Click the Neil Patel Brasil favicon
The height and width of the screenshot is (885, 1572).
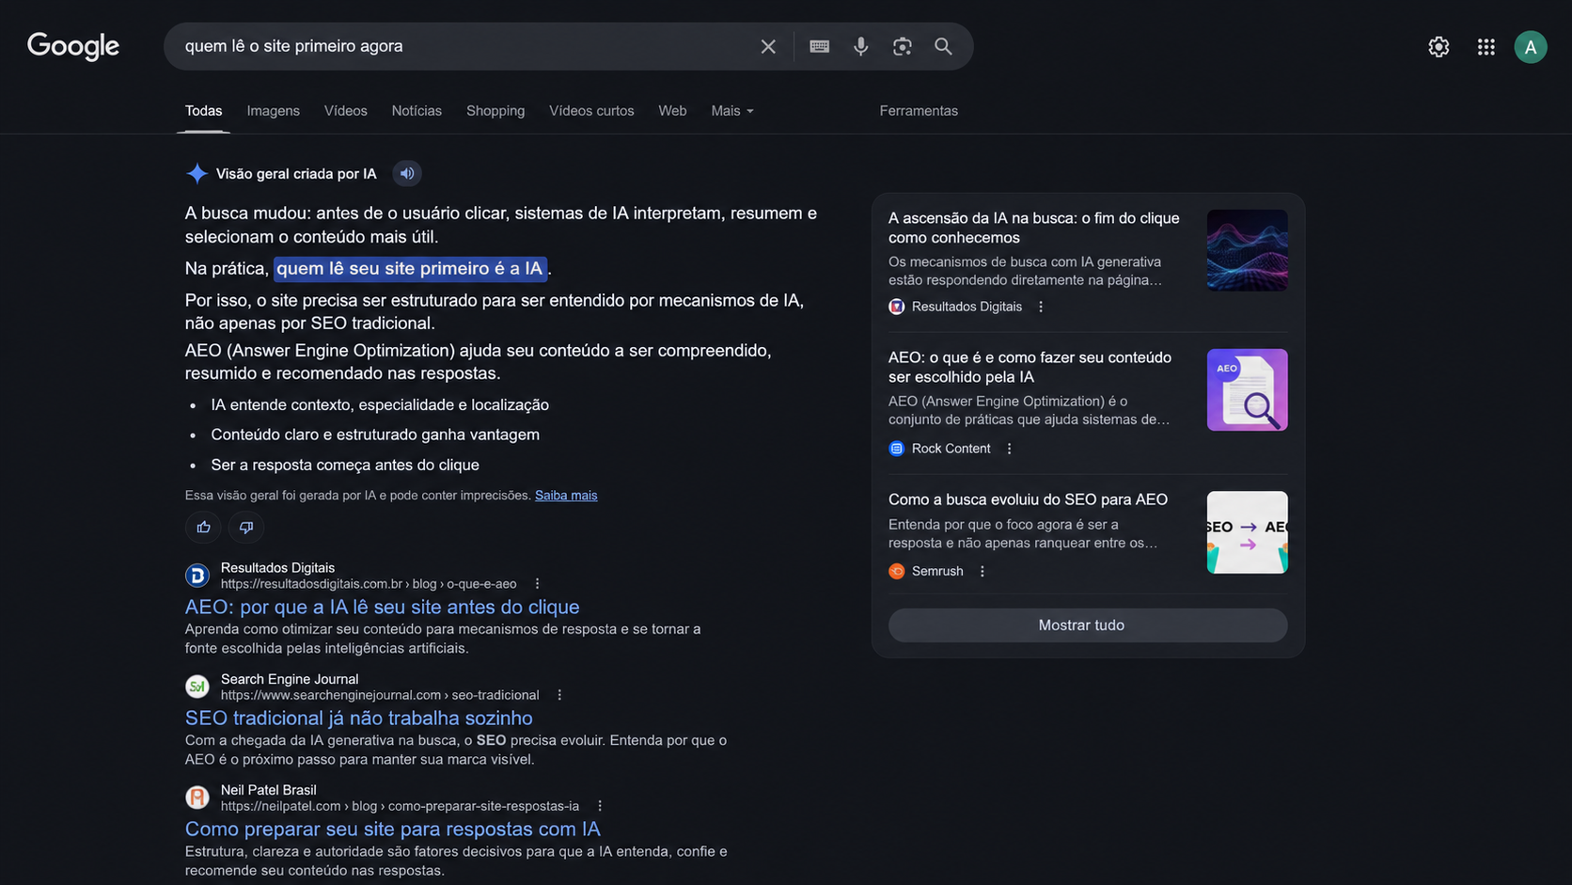[x=197, y=798]
